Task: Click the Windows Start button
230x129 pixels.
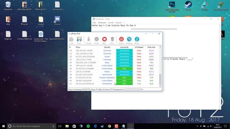Action: (x=3, y=126)
